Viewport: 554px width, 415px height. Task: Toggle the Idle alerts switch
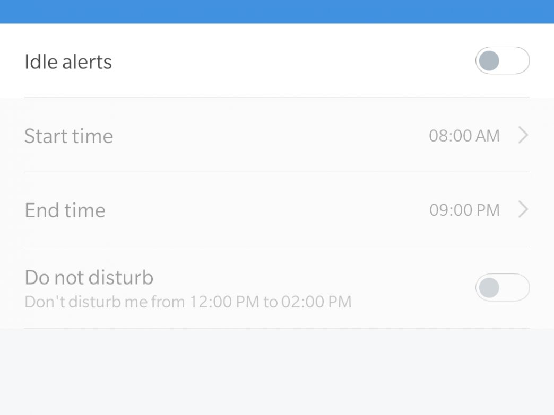[502, 61]
